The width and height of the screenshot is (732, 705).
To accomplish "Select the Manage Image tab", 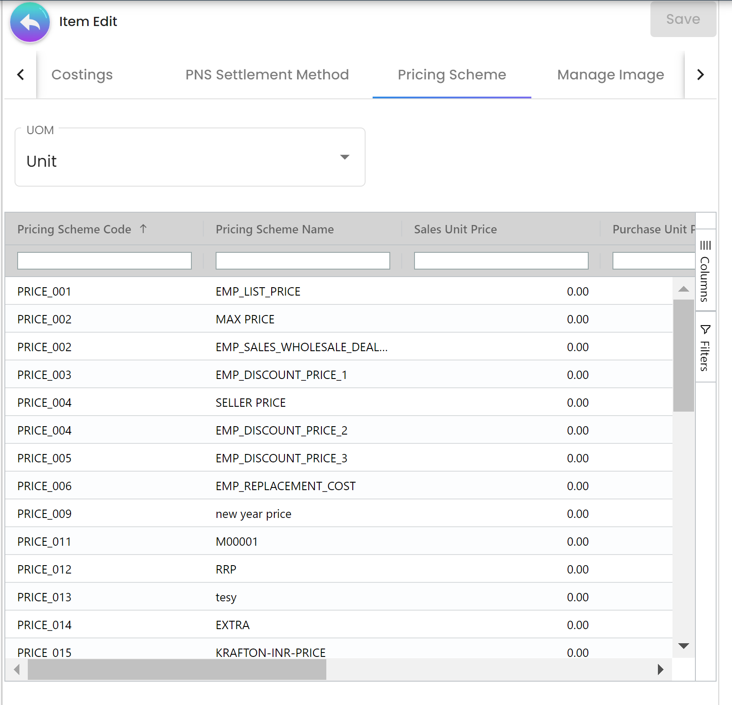I will [610, 75].
